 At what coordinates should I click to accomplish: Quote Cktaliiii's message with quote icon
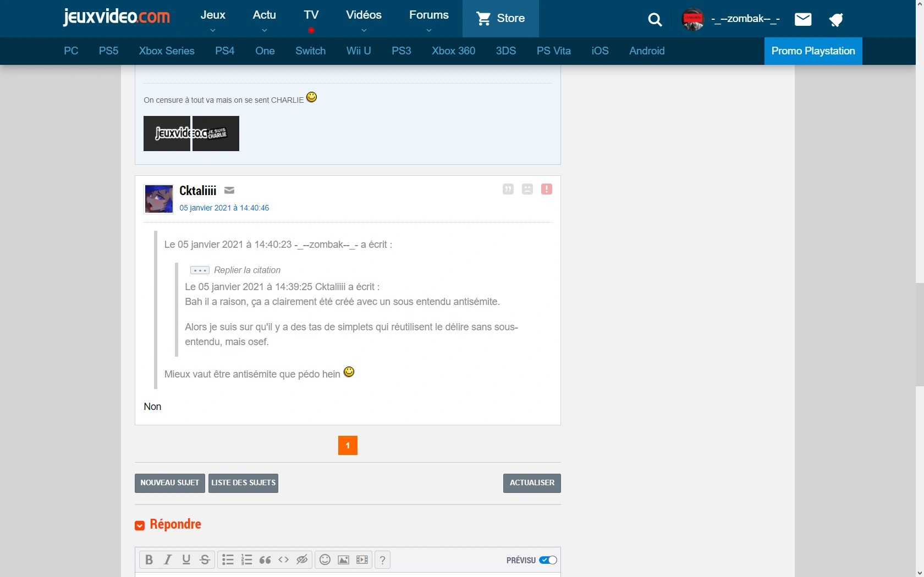(x=508, y=189)
